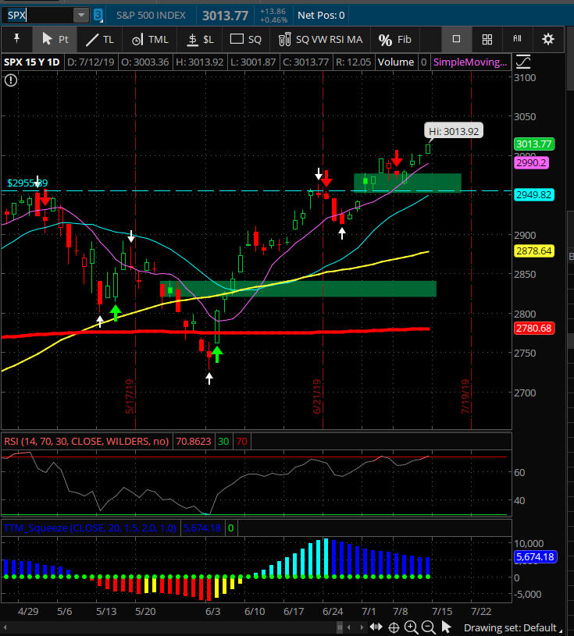Select the $L price level tool
Viewport: 574px width, 636px height.
[x=199, y=39]
